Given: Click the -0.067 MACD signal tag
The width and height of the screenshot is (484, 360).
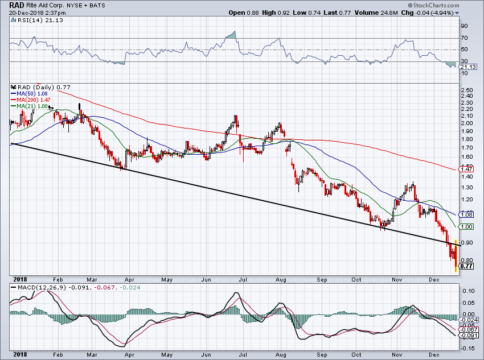Looking at the screenshot, I should tap(469, 329).
